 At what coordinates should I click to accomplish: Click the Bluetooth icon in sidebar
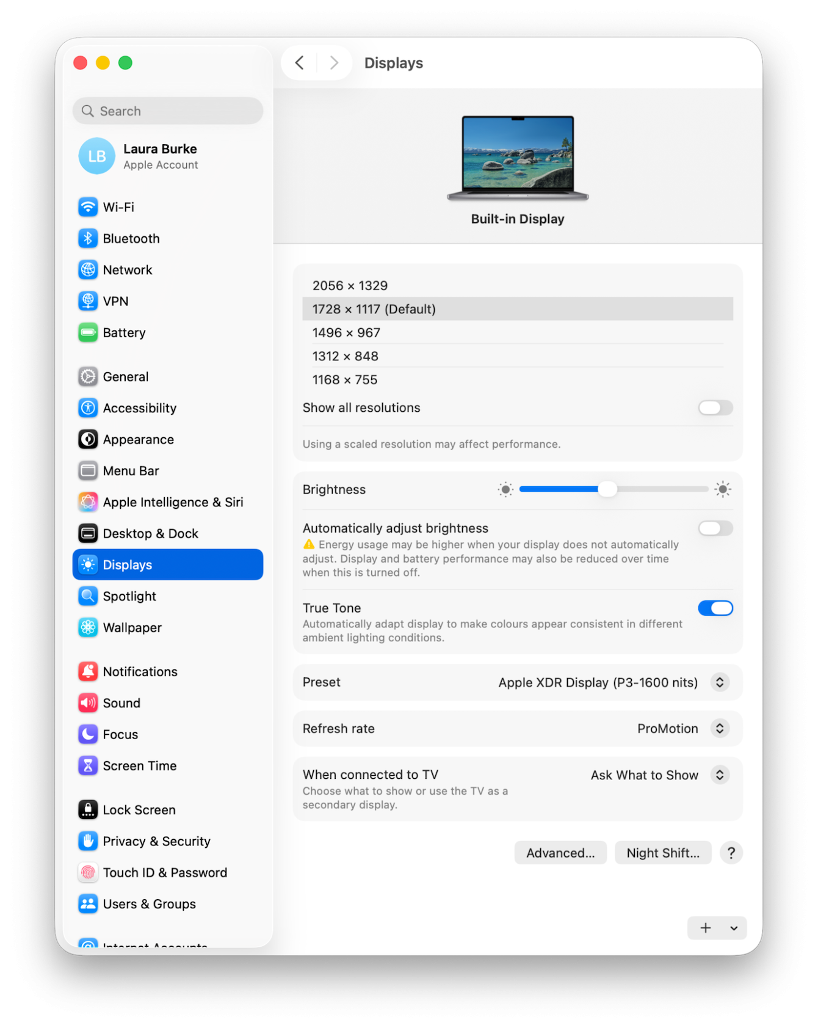88,238
